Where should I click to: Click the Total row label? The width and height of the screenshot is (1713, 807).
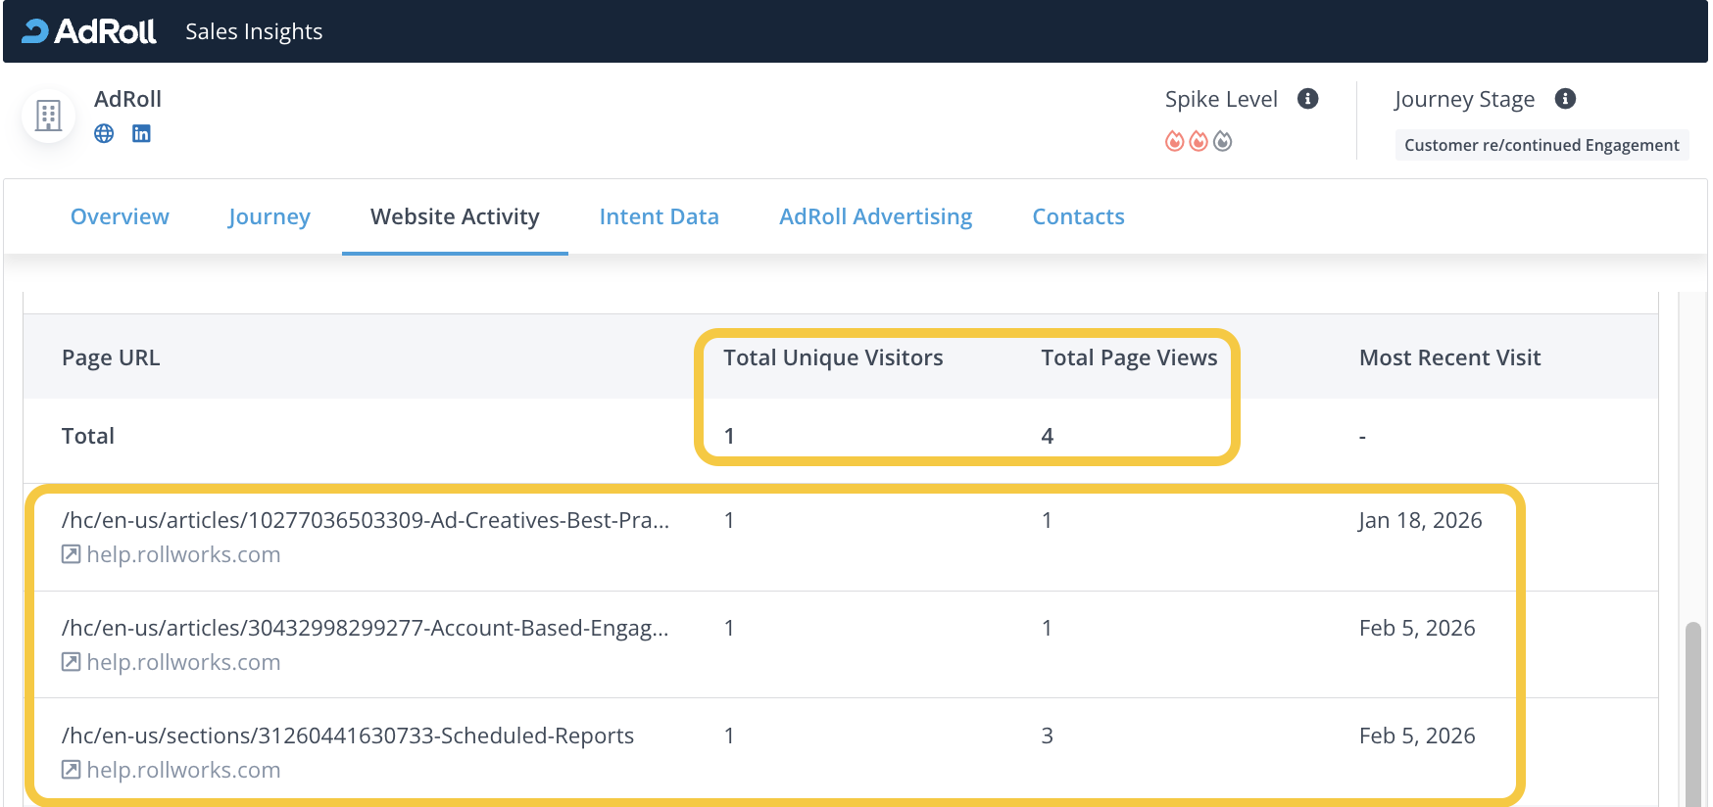(88, 436)
